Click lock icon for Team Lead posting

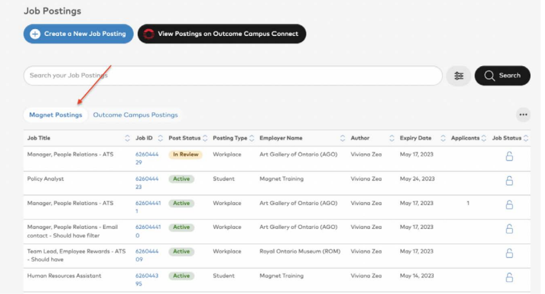509,253
